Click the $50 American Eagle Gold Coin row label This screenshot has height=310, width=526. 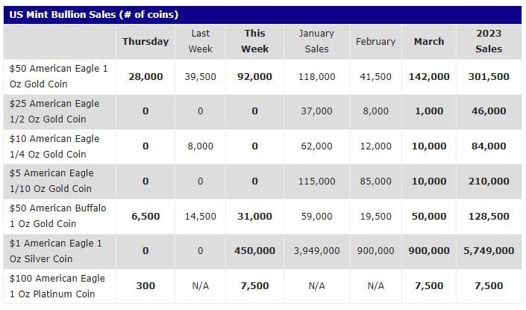[x=59, y=76]
